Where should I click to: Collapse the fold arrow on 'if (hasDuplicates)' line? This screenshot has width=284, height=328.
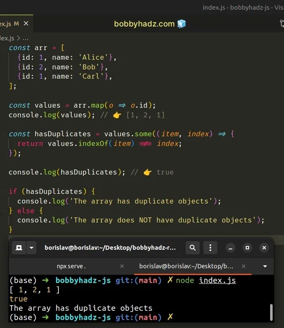[x=3, y=192]
